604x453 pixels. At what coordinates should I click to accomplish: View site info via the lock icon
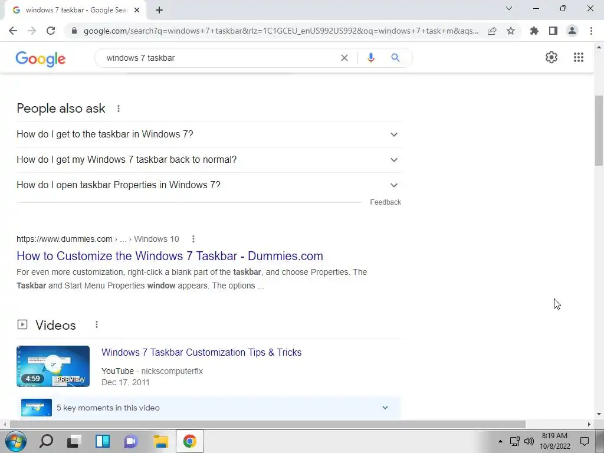point(74,31)
